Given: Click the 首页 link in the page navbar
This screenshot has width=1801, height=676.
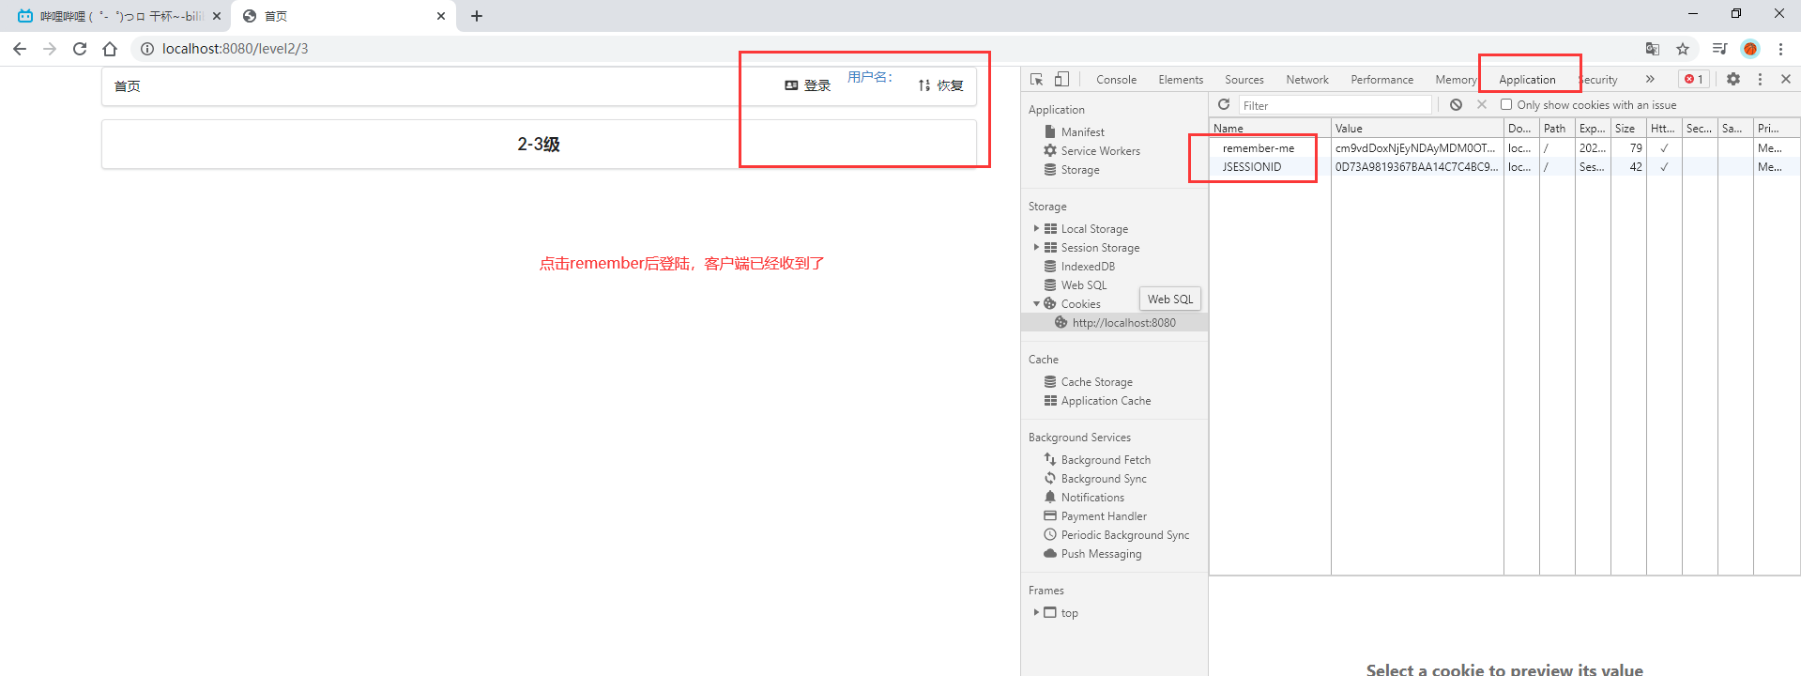Looking at the screenshot, I should (x=127, y=86).
